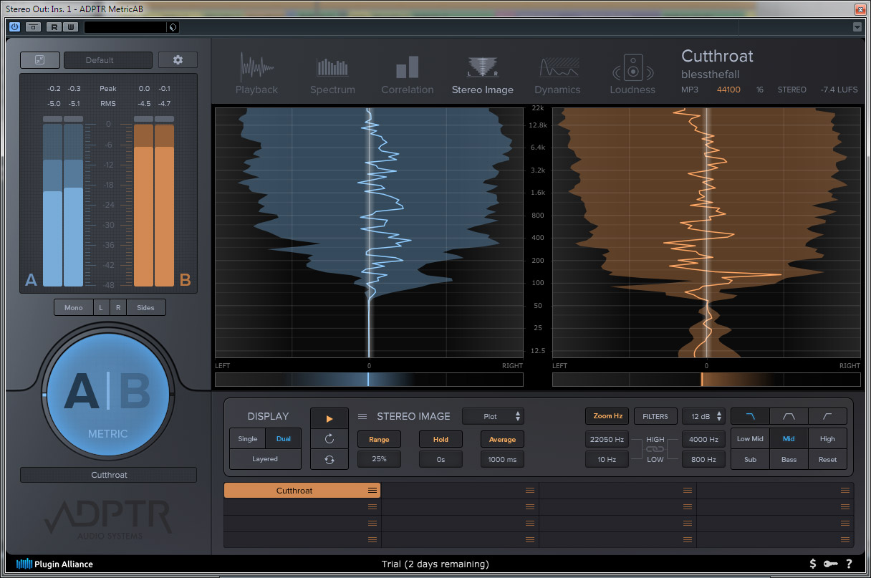This screenshot has width=871, height=578.
Task: Click the Hold button
Action: [x=441, y=439]
